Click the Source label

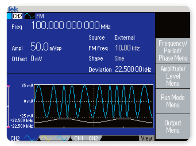point(97,38)
